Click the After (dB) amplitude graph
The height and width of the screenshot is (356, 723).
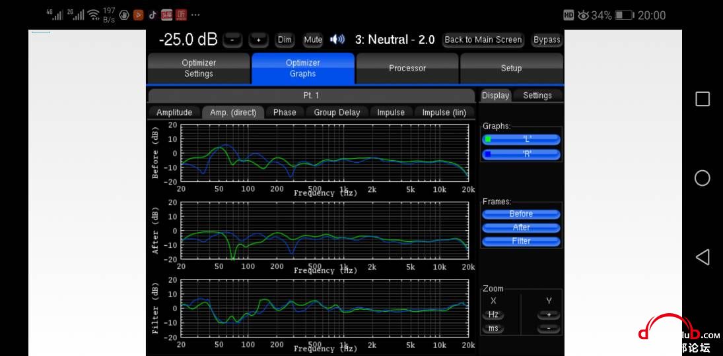point(325,231)
